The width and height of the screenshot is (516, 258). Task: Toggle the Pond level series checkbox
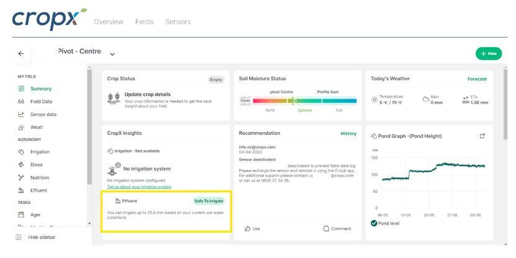click(374, 223)
